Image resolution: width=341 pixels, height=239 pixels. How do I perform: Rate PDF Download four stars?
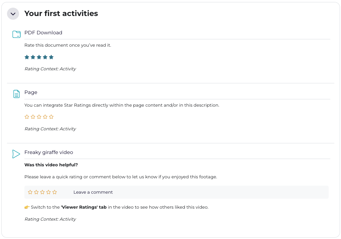click(45, 57)
